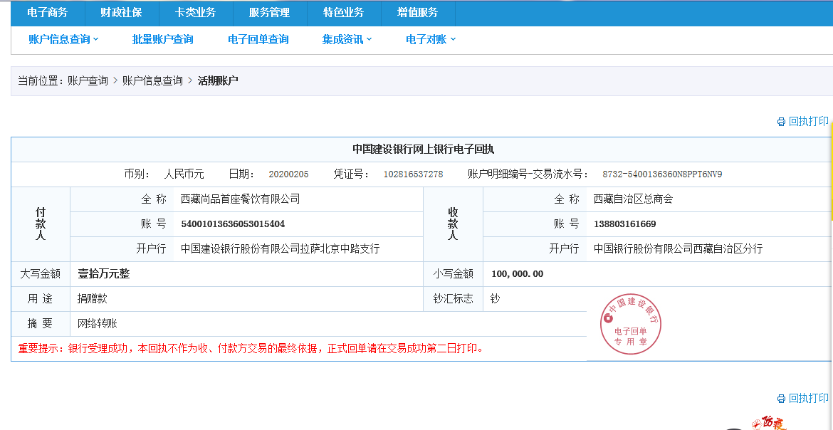Click the red 电子回单专用章 stamp
833x430 pixels.
tap(631, 322)
